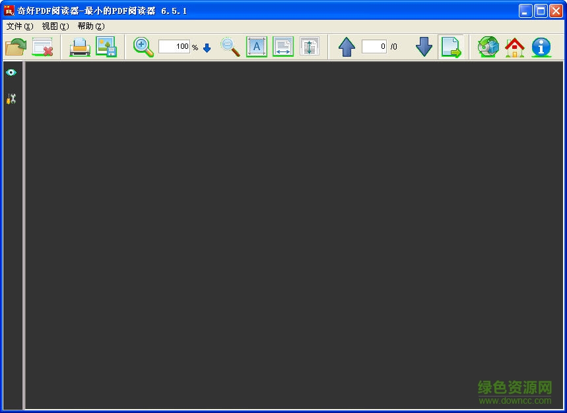Open a PDF file with the folder icon

pos(15,46)
